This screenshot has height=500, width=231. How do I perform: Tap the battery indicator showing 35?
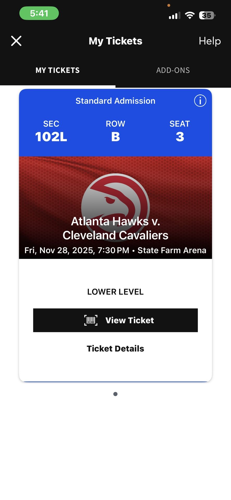[x=207, y=15]
